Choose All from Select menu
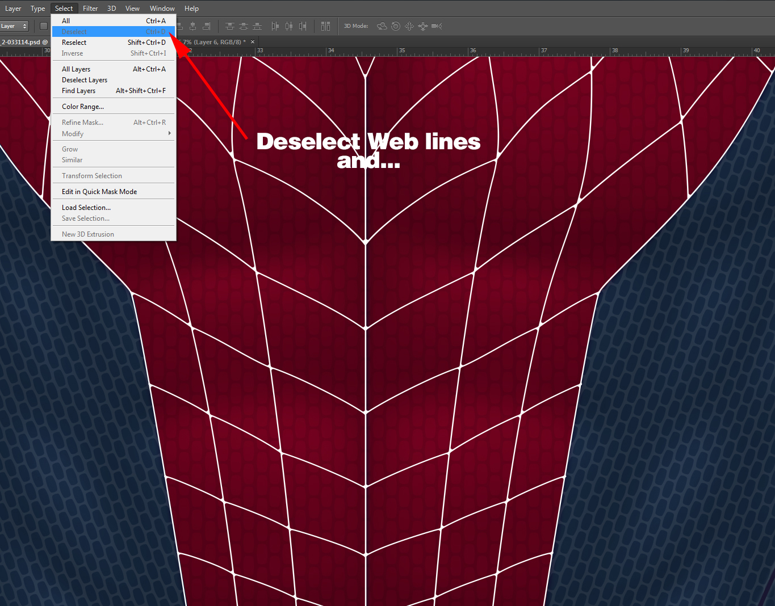775x606 pixels. (x=114, y=21)
